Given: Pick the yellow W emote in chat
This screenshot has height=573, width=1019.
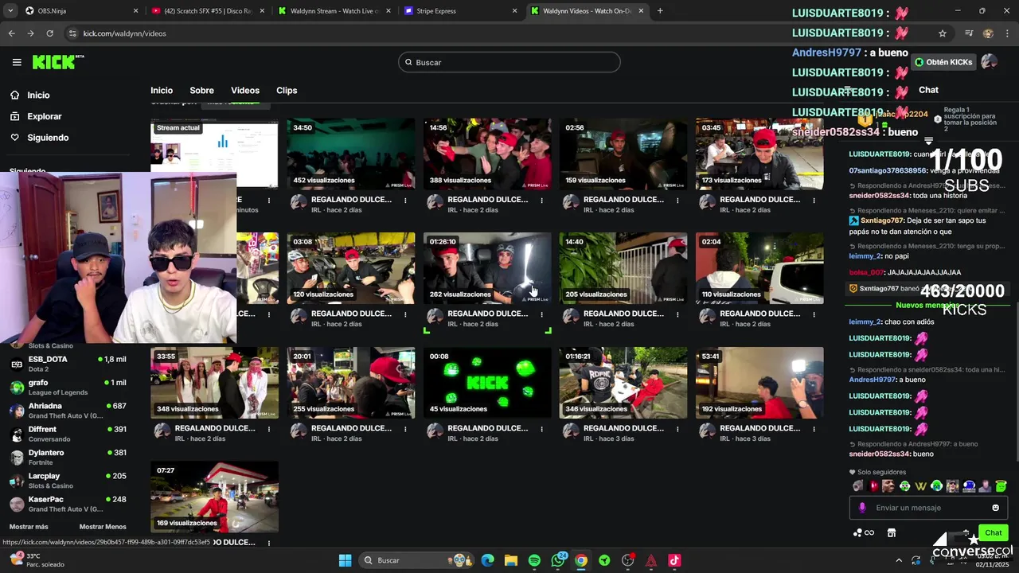Looking at the screenshot, I should coord(920,486).
